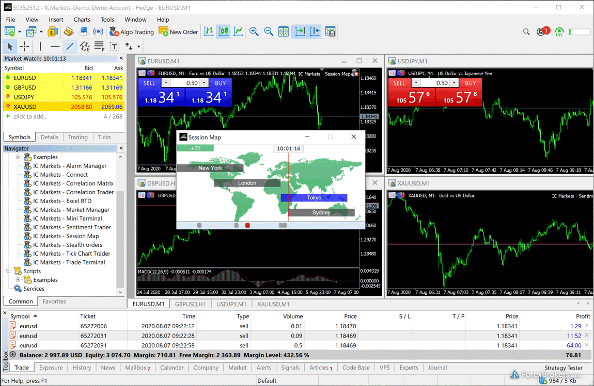Select the Text label drawing tool
594x386 pixels.
point(114,46)
